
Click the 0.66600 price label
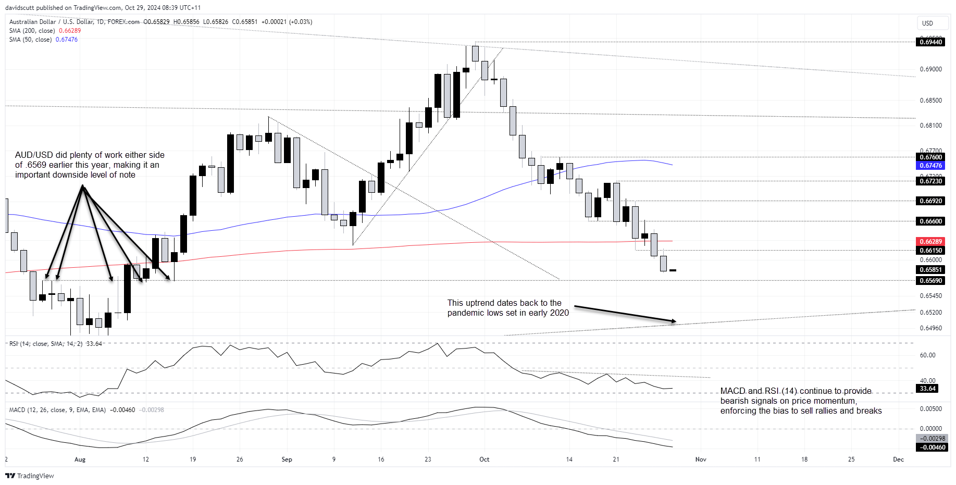click(930, 221)
